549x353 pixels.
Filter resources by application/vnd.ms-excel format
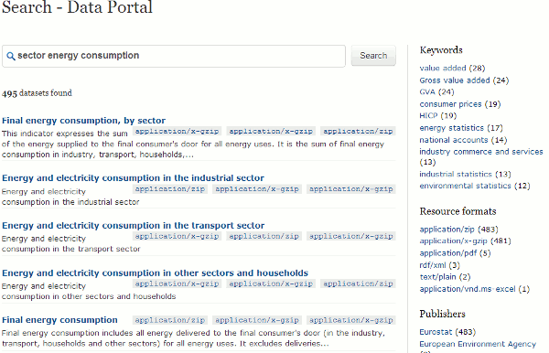pos(468,289)
